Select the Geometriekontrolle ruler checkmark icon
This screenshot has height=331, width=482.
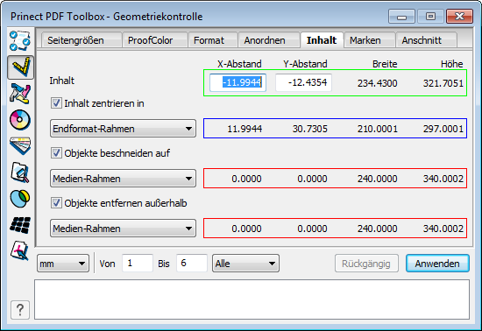pyautogui.click(x=21, y=67)
